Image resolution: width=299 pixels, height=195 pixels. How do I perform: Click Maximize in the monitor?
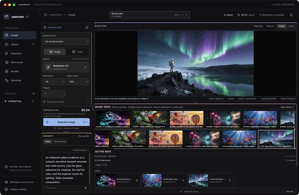tap(258, 26)
